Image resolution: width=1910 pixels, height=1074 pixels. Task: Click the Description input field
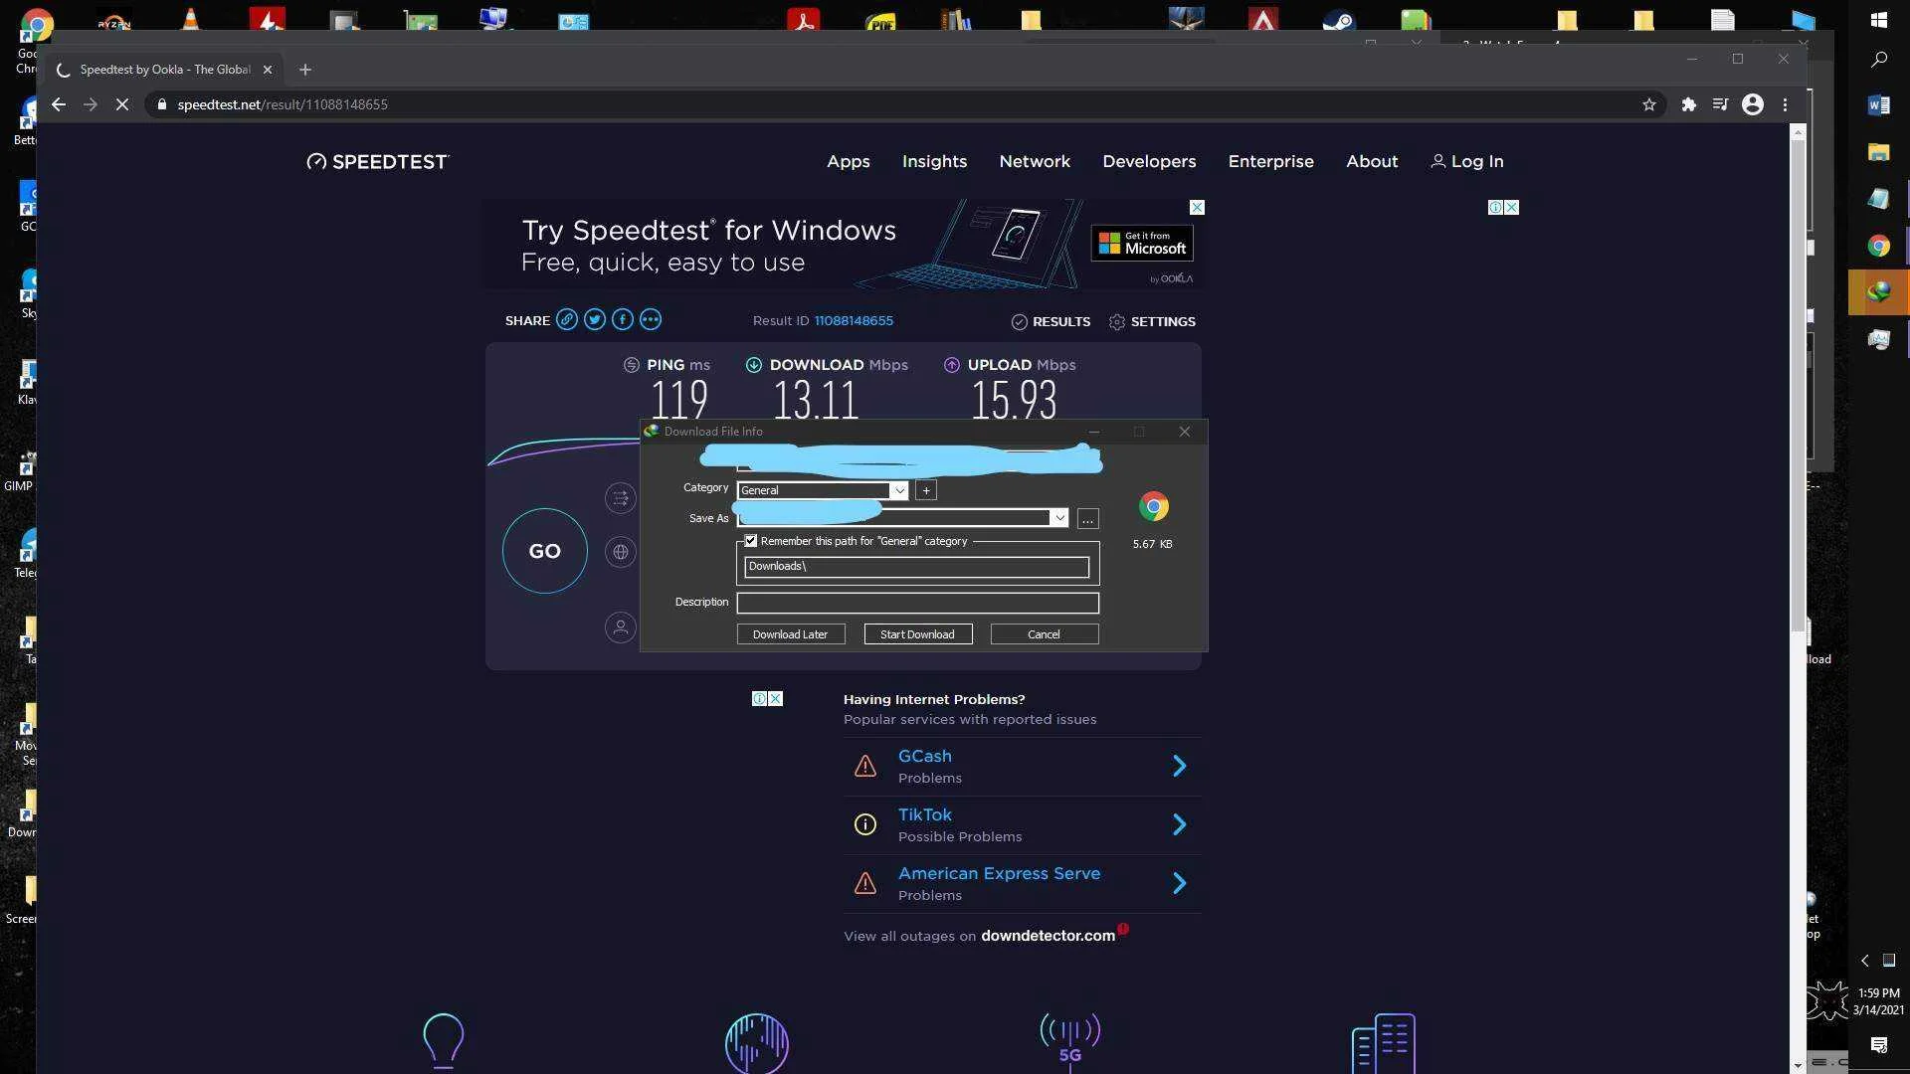tap(917, 603)
